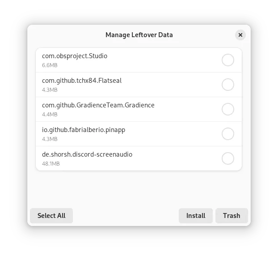Click the 4.3MB size under pinapp

[50, 139]
